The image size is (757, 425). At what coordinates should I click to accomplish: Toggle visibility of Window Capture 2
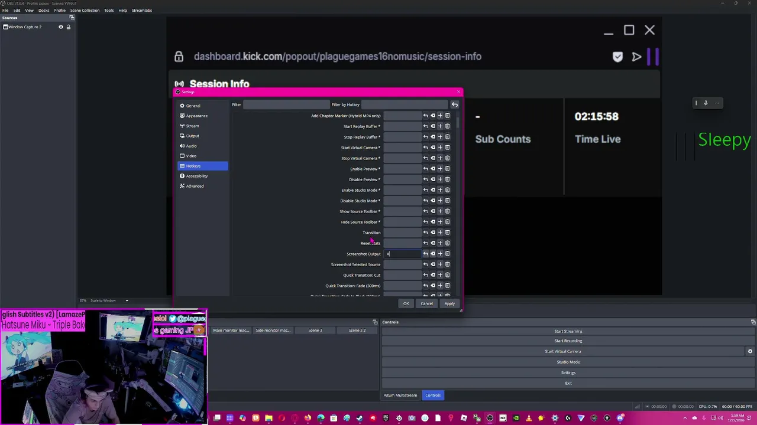[x=60, y=27]
